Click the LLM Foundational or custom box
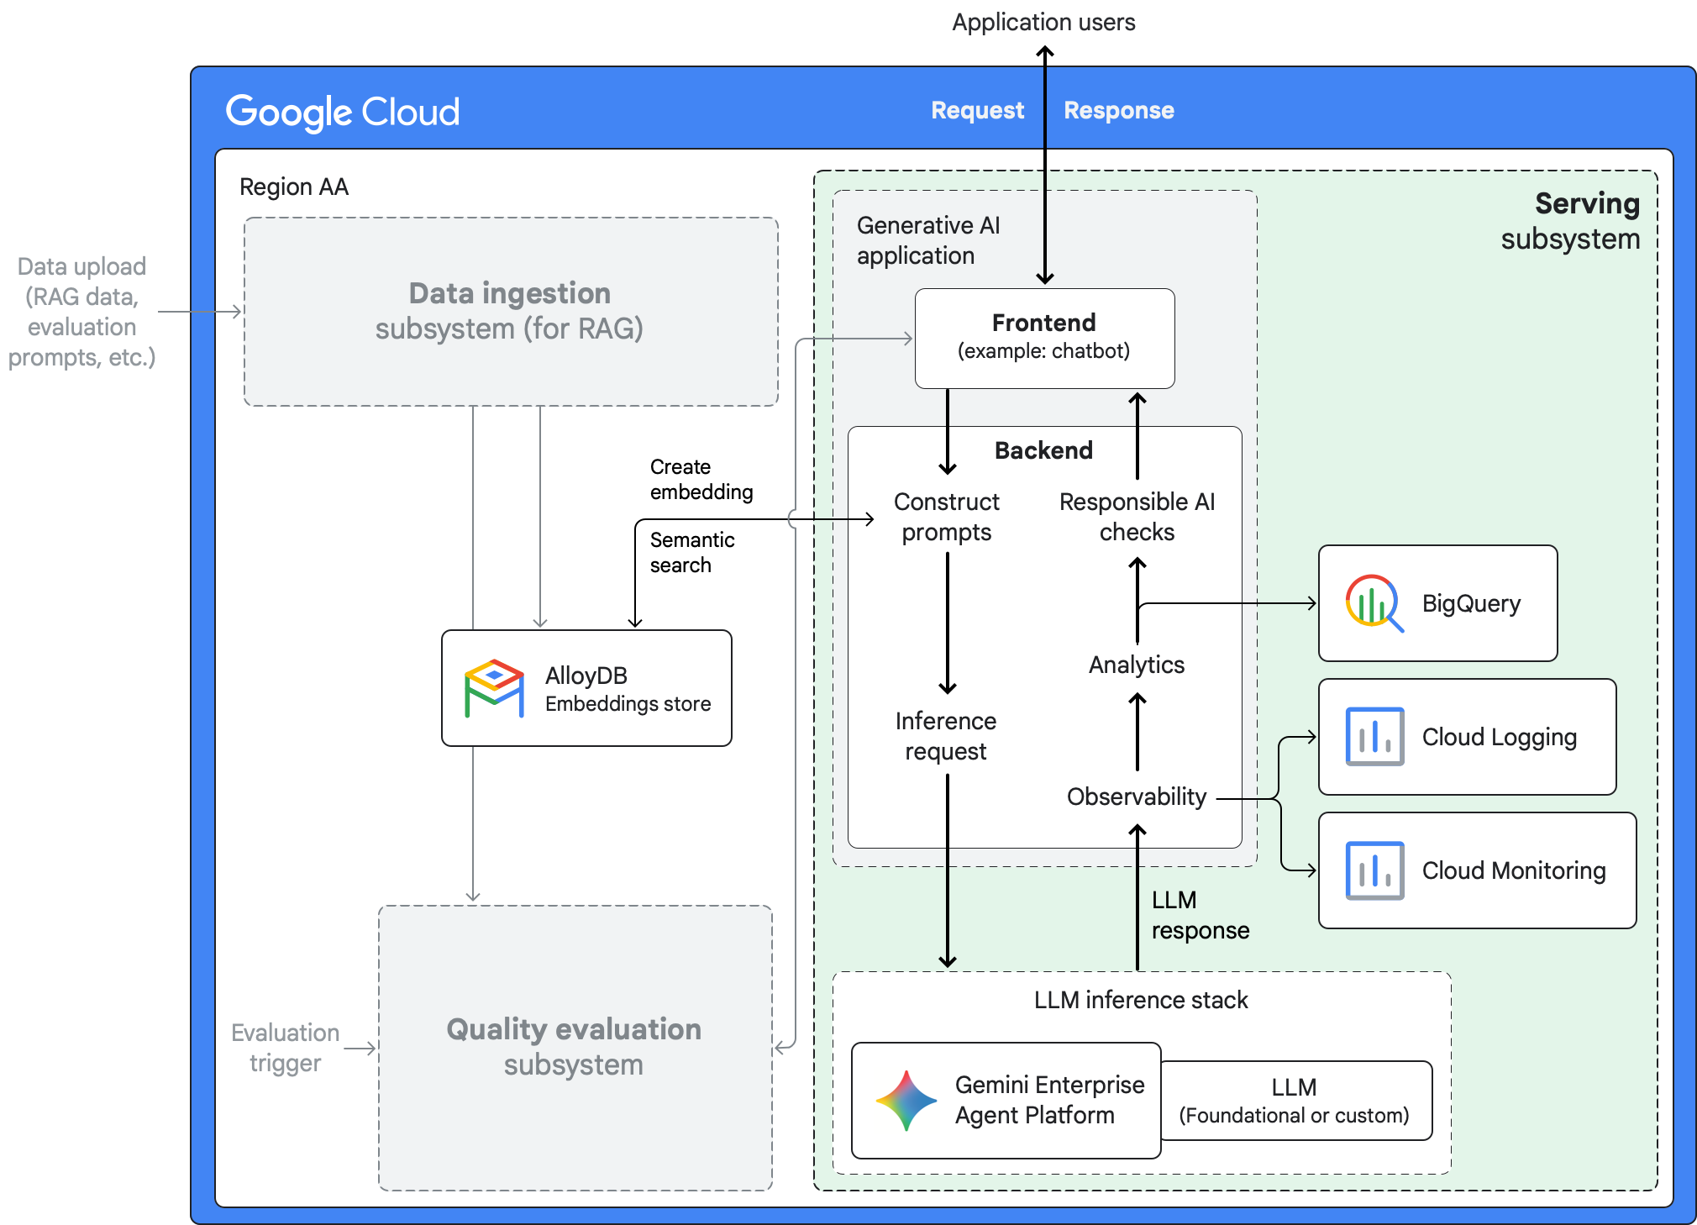The image size is (1697, 1225). coord(1295,1101)
